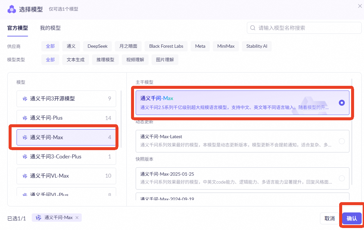Viewport: 364px width, 230px height.
Task: Click the purple model logo beside 选择模型
Action: click(12, 9)
